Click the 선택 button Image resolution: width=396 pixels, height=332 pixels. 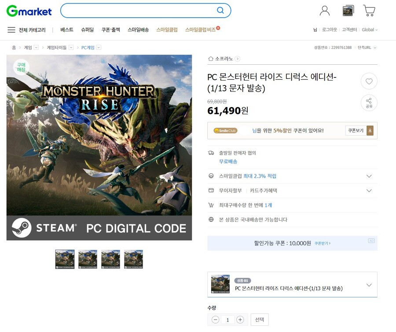coord(260,320)
